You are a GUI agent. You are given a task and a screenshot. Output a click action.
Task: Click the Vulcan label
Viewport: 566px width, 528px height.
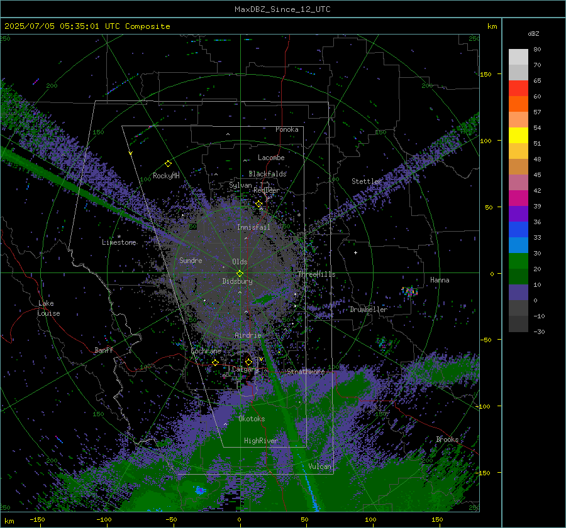[319, 466]
